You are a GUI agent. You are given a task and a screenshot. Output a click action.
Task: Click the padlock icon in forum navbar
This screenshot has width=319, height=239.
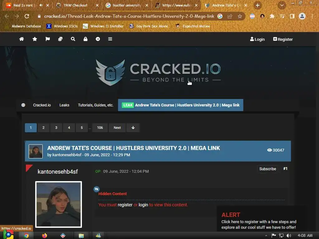coord(85,39)
